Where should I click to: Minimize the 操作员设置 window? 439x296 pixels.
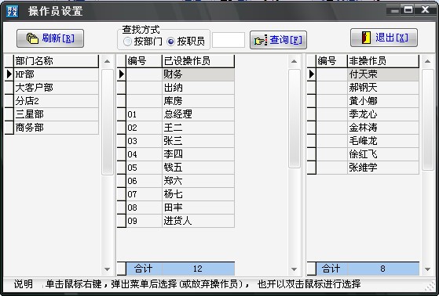394,10
